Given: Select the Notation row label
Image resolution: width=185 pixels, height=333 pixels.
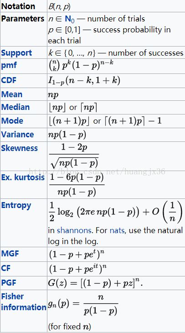Looking at the screenshot, I should pyautogui.click(x=18, y=6).
